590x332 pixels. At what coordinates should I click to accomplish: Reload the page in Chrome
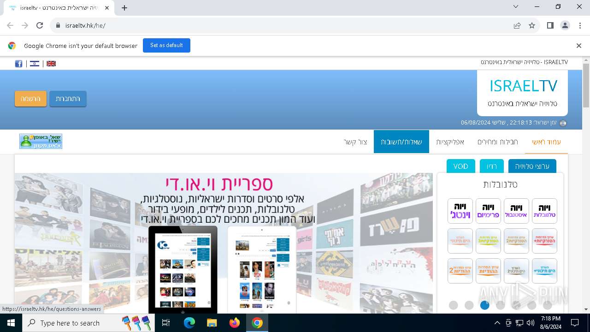(40, 25)
